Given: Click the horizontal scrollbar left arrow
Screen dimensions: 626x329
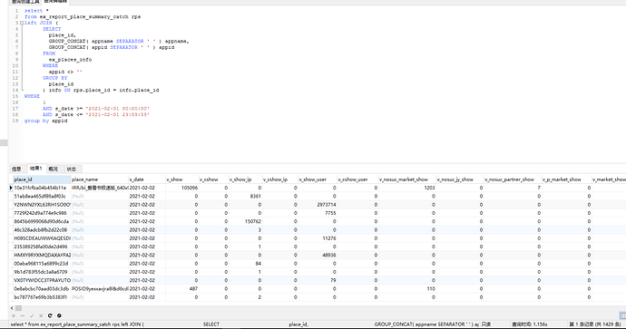Looking at the screenshot, I should (x=12, y=308).
